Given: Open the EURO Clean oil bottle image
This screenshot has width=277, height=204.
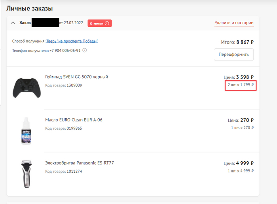Looking at the screenshot, I should pyautogui.click(x=26, y=130).
